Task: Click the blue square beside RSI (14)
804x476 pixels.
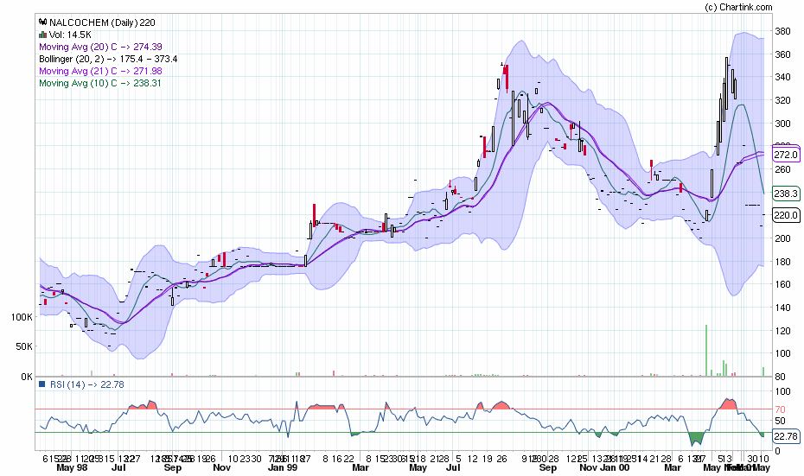Action: pos(42,384)
